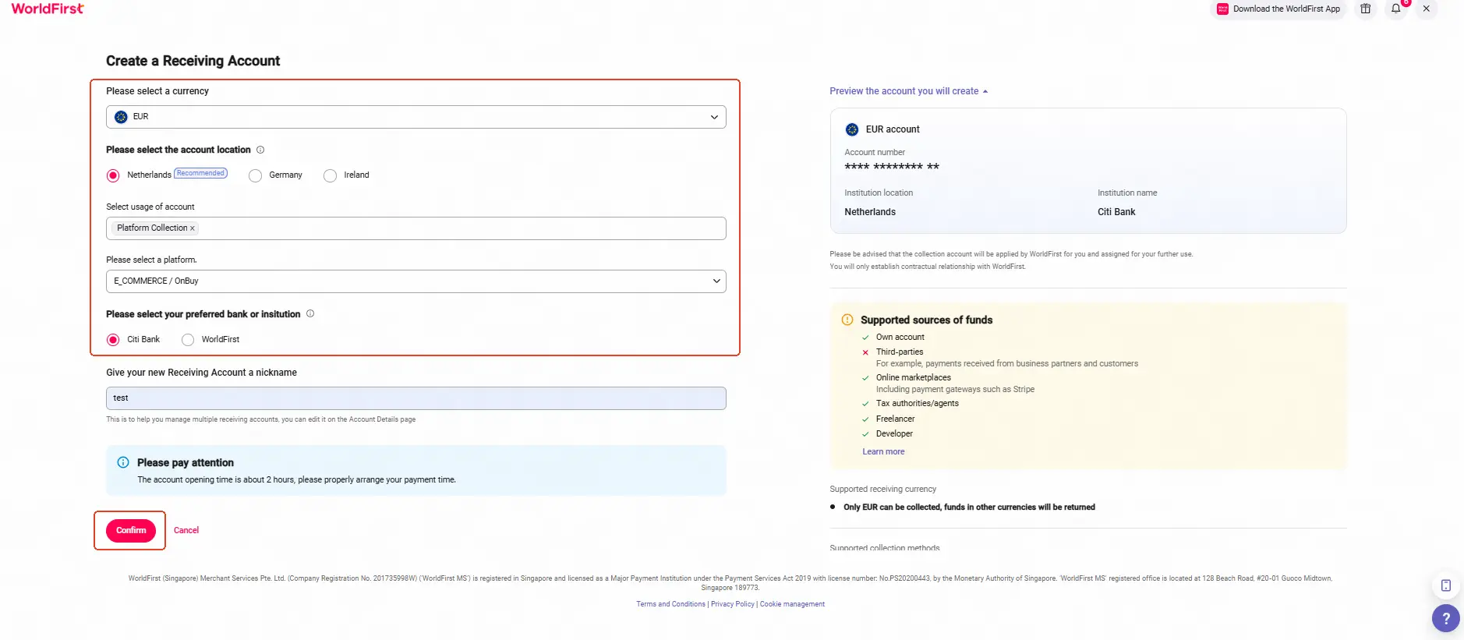Image resolution: width=1464 pixels, height=640 pixels.
Task: Open the Cookie management link
Action: click(792, 604)
